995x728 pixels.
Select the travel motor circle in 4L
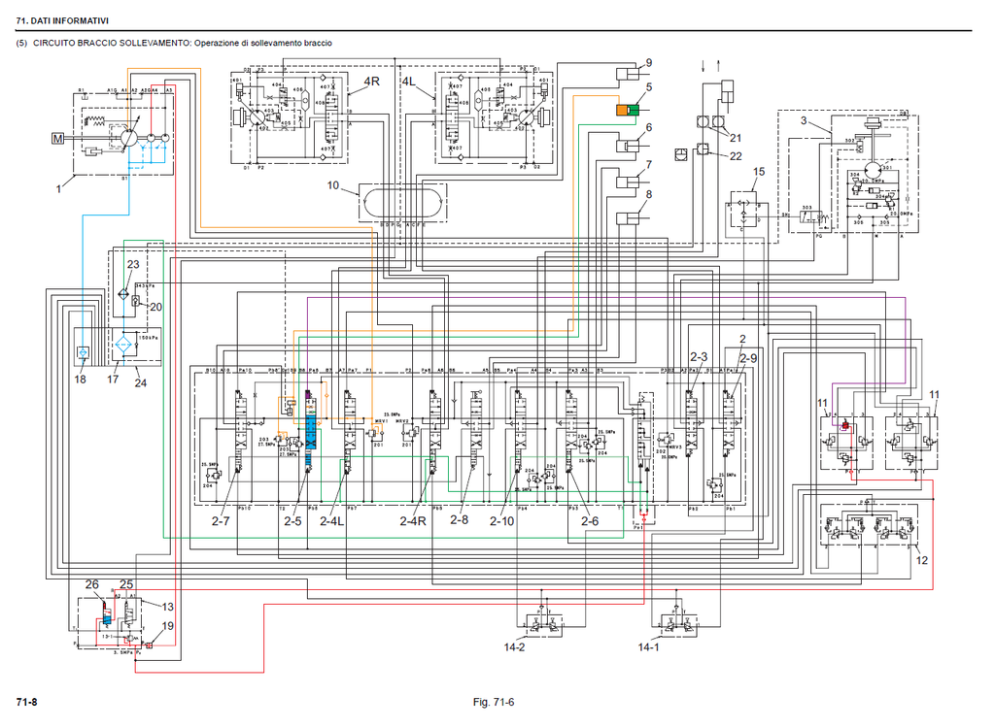(x=526, y=118)
